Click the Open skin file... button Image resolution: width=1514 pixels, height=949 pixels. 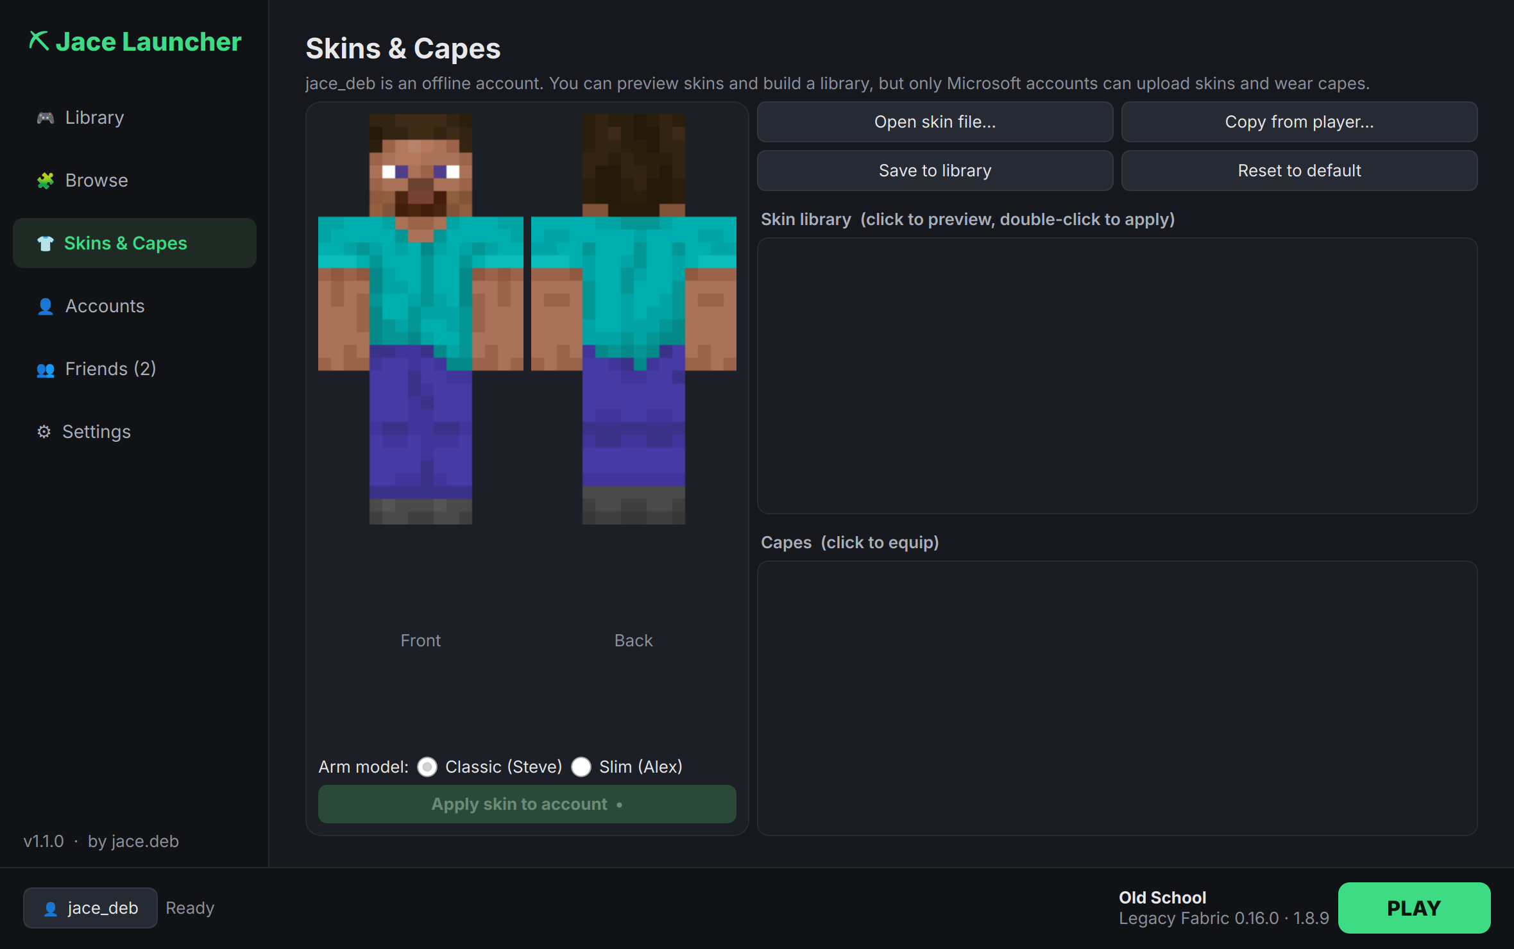pyautogui.click(x=935, y=122)
